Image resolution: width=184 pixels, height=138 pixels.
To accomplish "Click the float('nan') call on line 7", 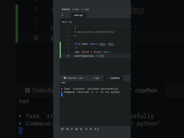I will (102, 52).
